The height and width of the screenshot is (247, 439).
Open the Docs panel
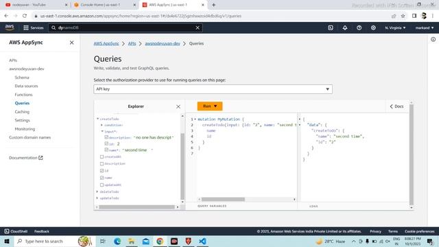[x=396, y=106]
